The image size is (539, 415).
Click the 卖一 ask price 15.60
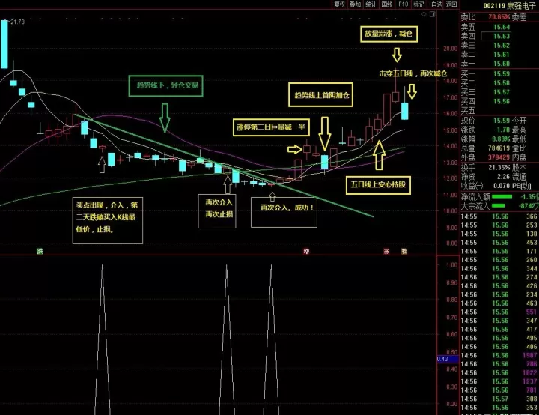502,64
